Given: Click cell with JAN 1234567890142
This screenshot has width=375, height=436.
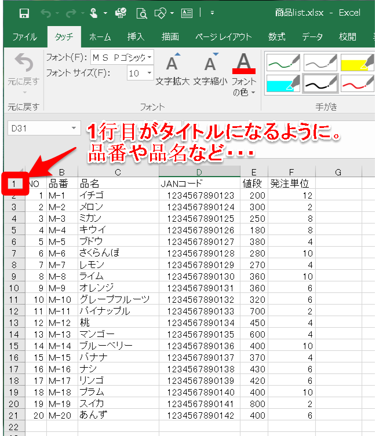Looking at the screenshot, I should click(199, 415).
